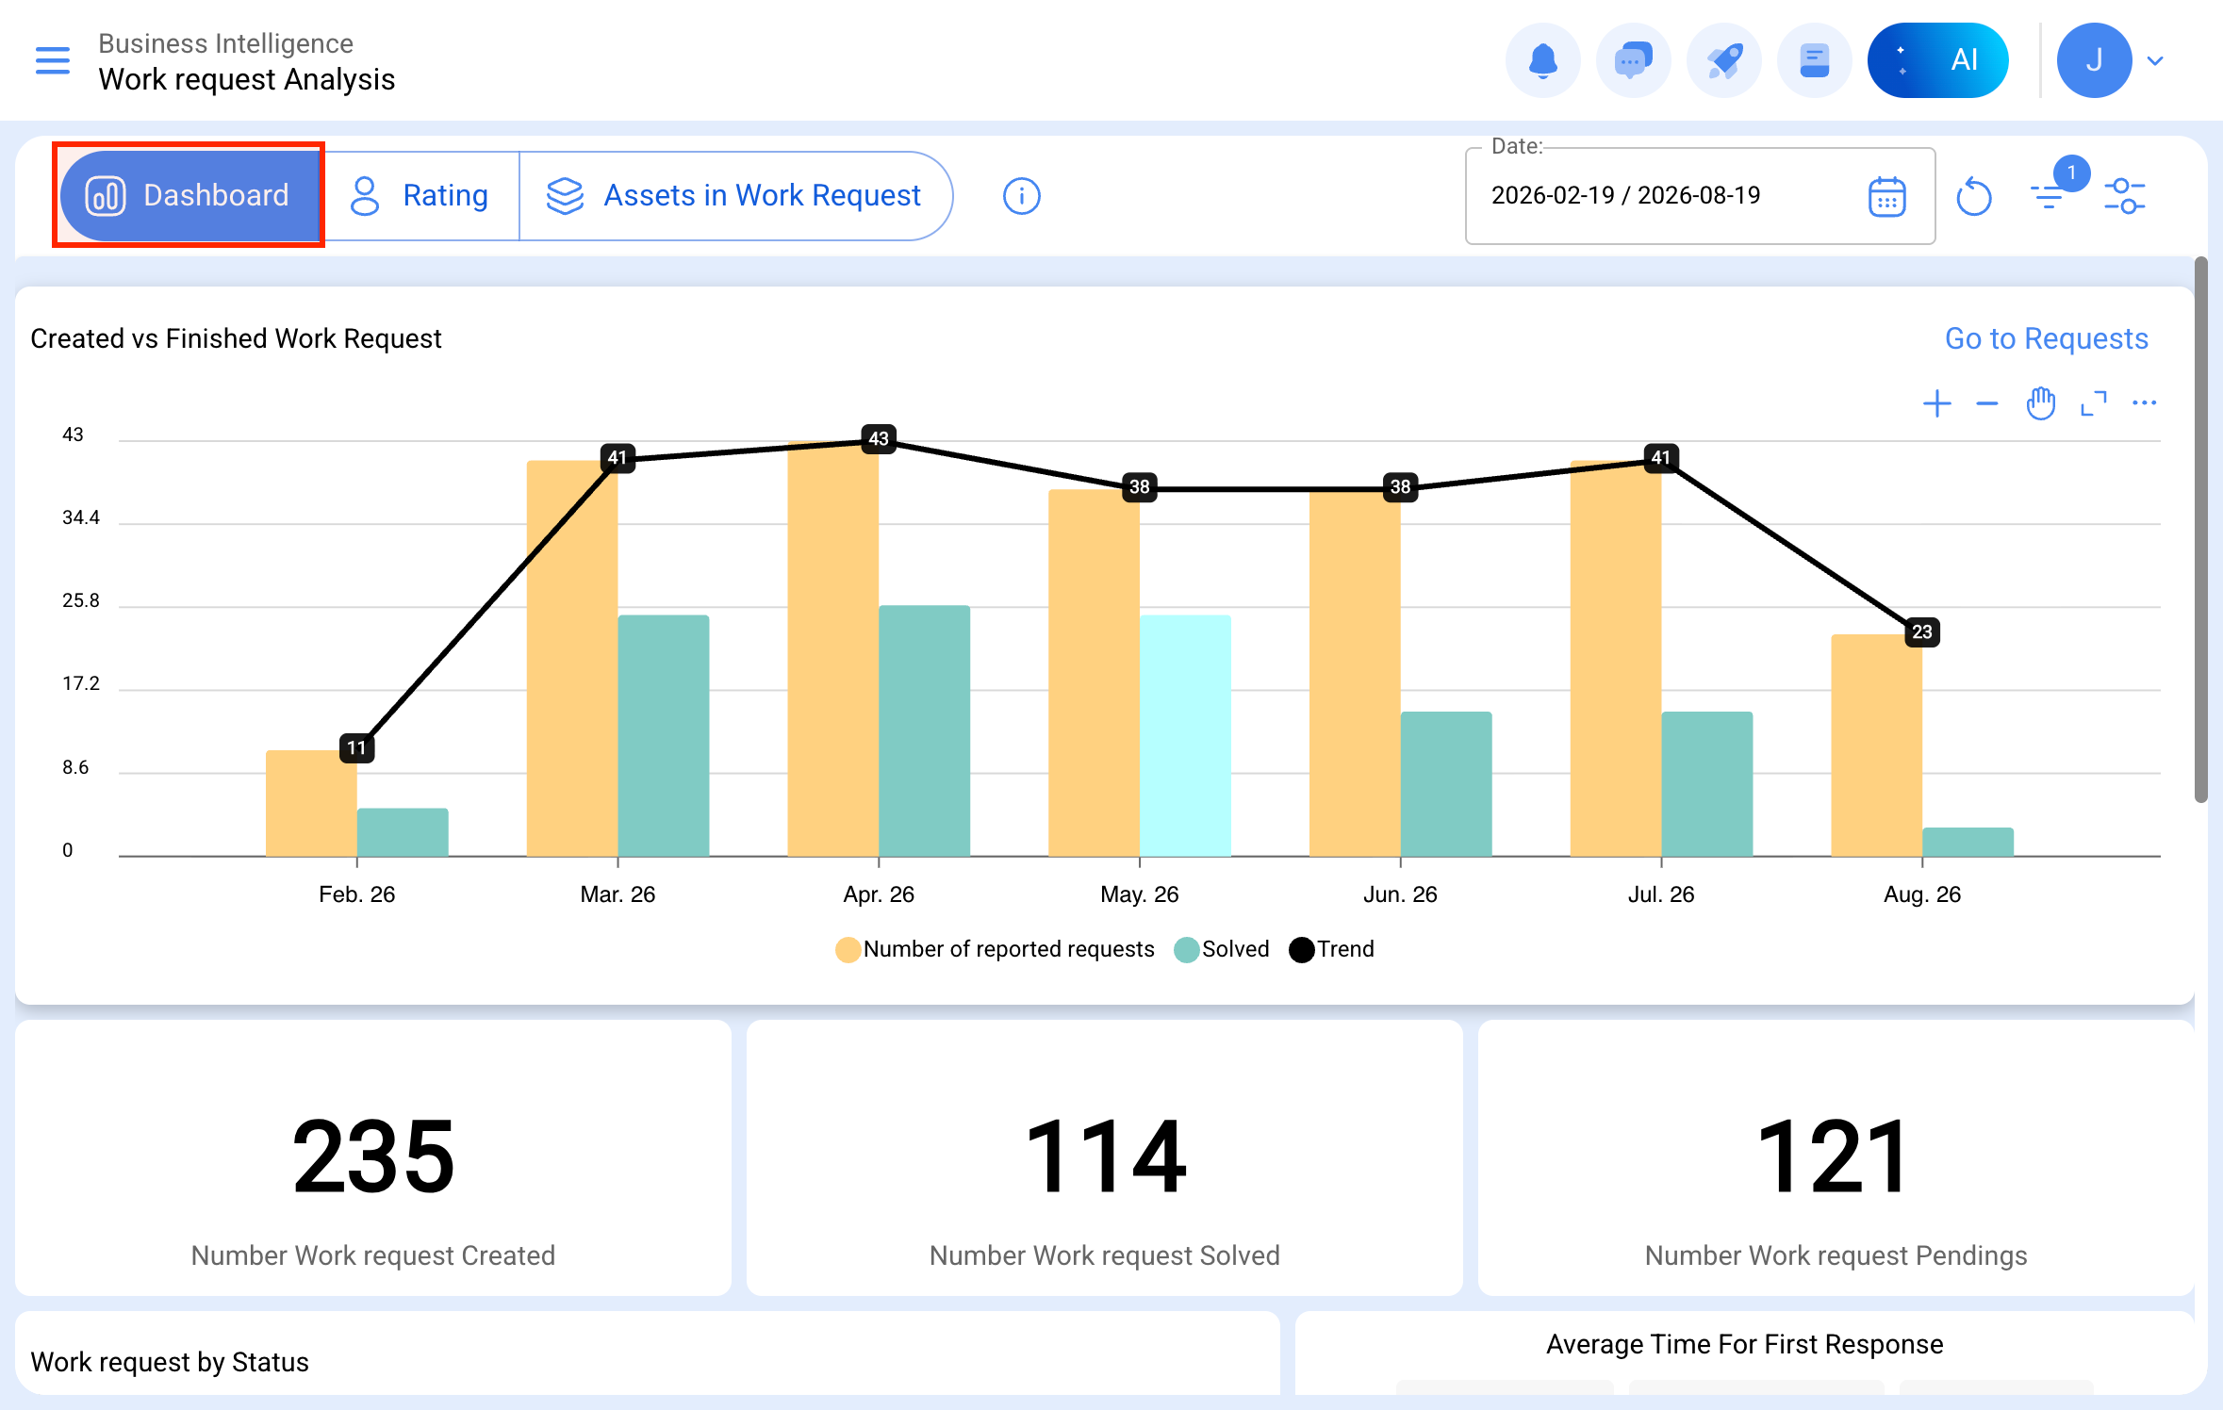
Task: Toggle the Solved legend series
Action: (x=1222, y=949)
